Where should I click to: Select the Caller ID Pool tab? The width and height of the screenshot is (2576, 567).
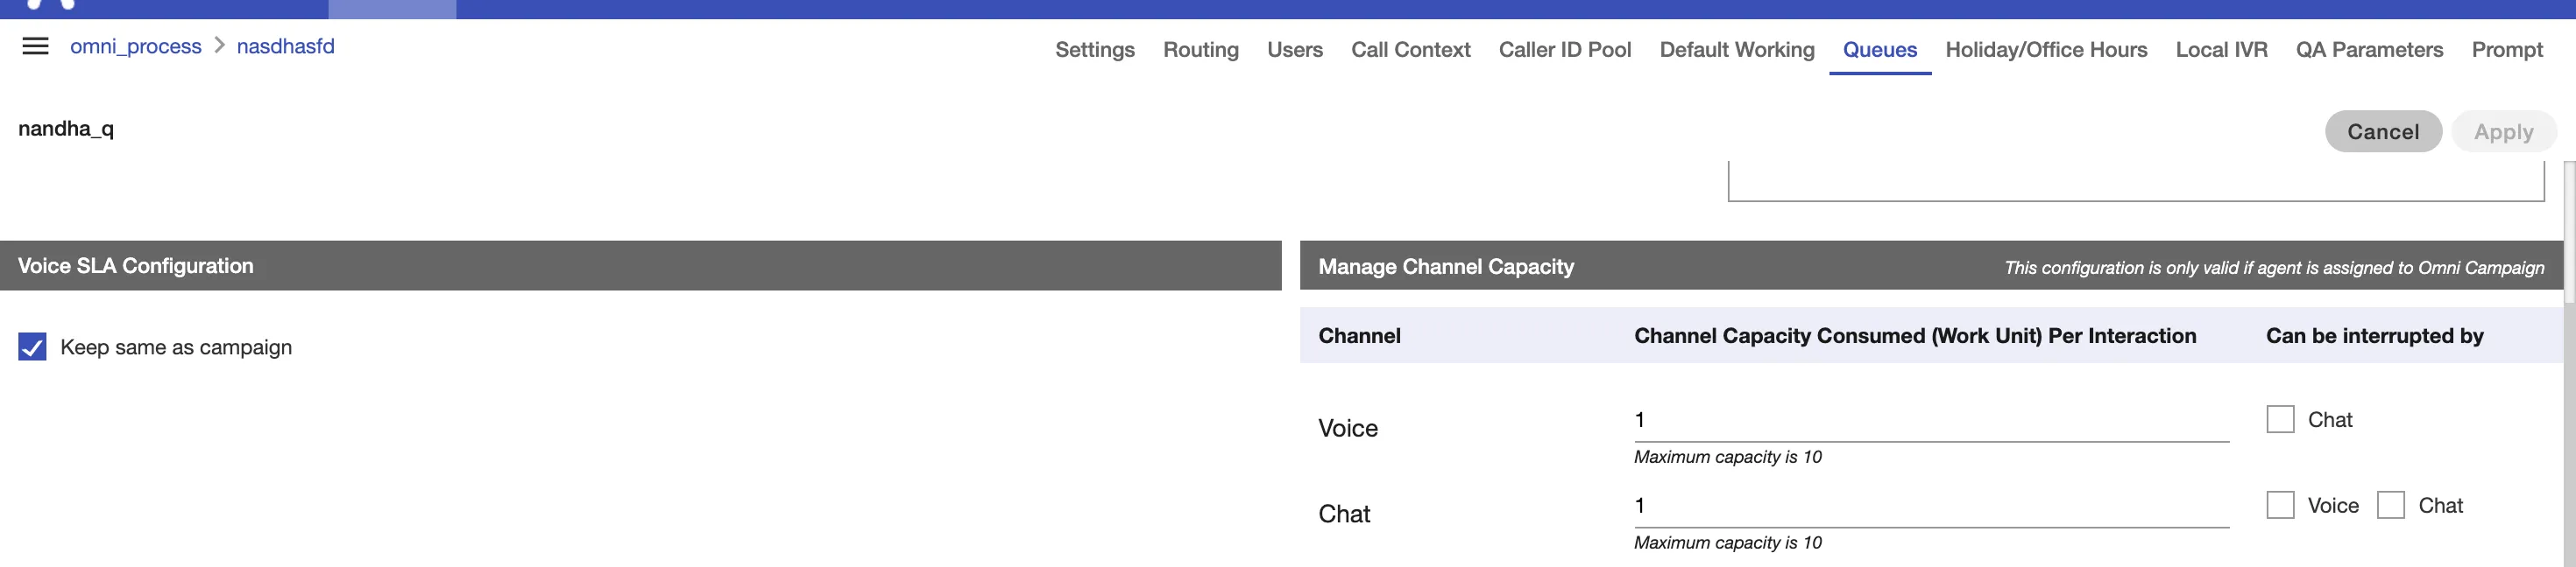click(x=1564, y=49)
